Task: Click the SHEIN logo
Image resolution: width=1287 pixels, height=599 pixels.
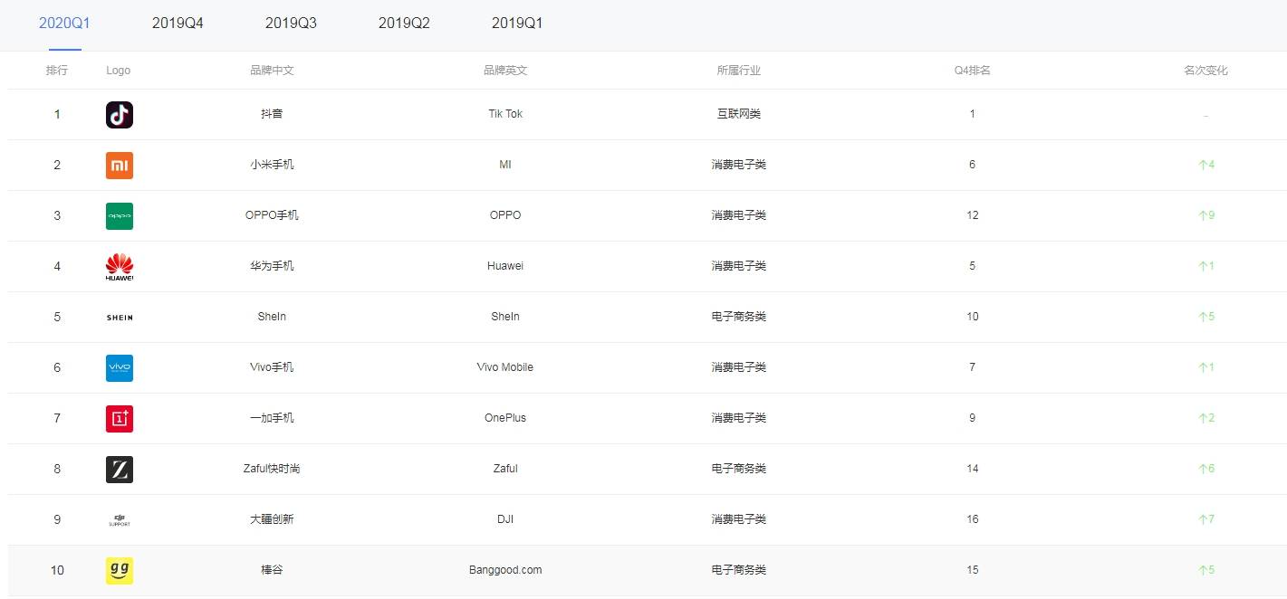Action: [120, 318]
